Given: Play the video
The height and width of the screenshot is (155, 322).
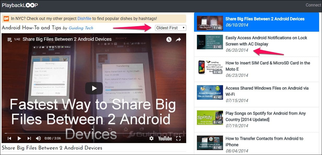Looking at the screenshot, I should pos(94,88).
